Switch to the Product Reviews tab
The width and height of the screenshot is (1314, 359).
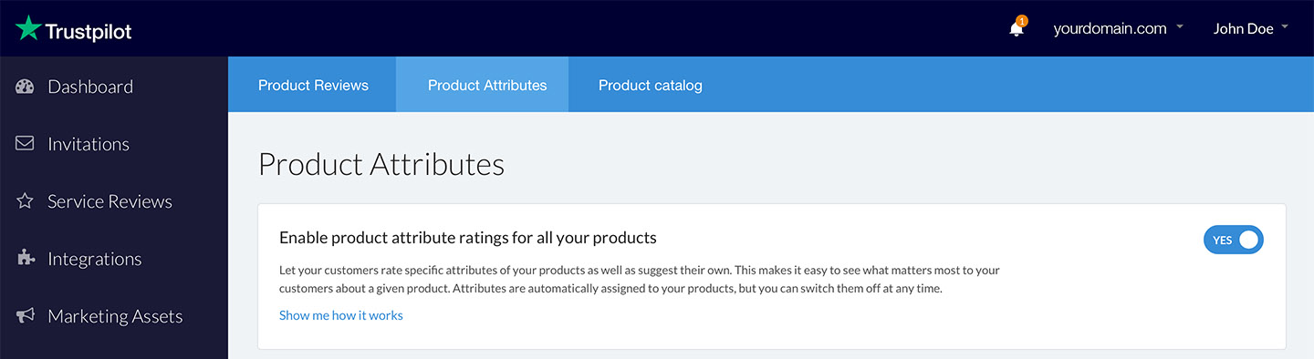[x=313, y=85]
